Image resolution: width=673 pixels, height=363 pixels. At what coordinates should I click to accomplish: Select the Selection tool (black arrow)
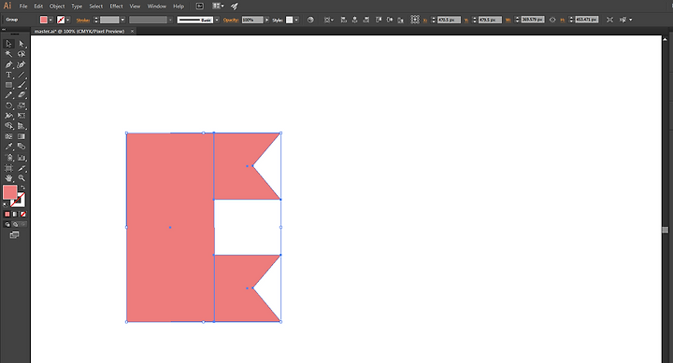[8, 44]
